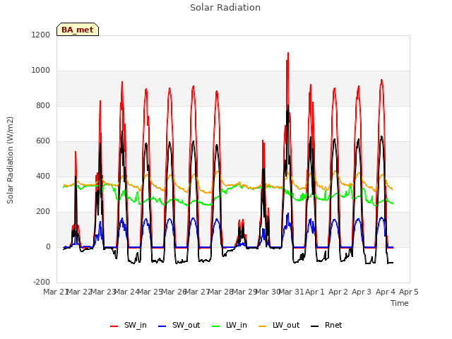Image resolution: width=452 pixels, height=339 pixels.
Task: Click the Apr 1 x-axis tick label
Action: [x=314, y=292]
